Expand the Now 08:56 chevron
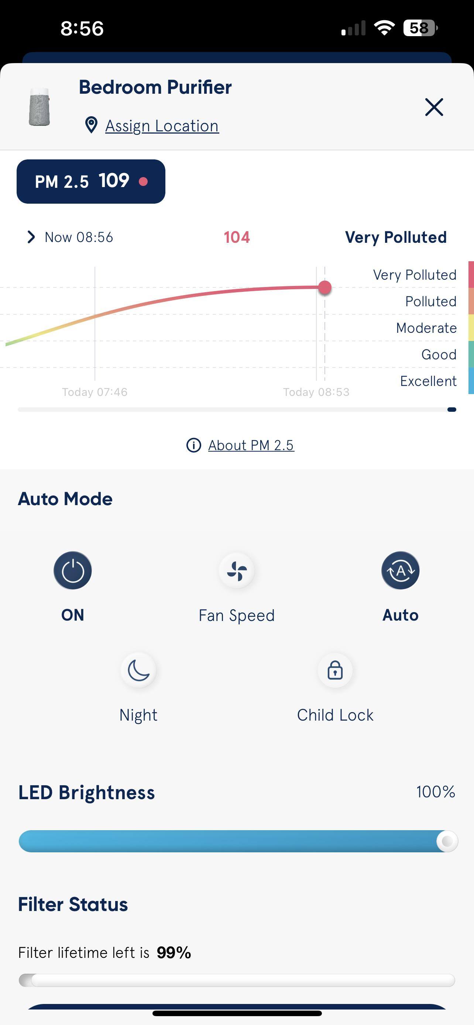 31,237
